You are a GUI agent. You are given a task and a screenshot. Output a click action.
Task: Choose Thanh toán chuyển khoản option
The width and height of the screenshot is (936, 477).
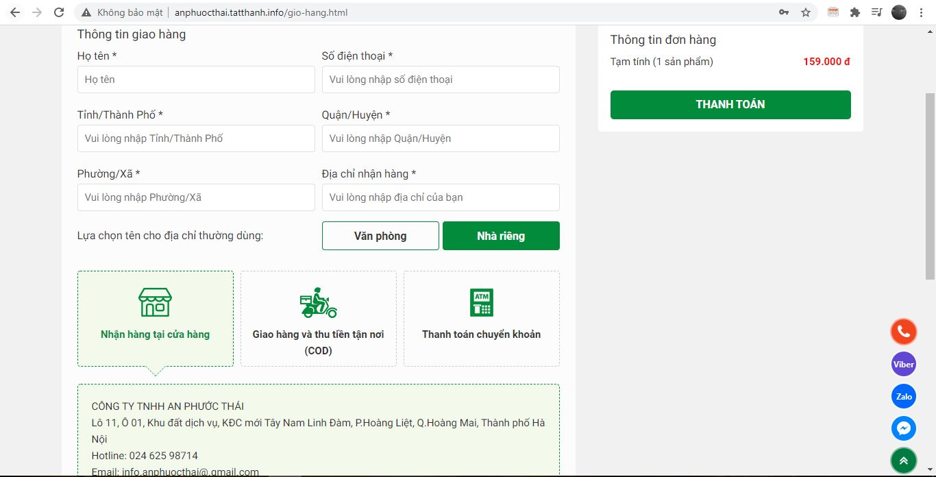coord(481,319)
